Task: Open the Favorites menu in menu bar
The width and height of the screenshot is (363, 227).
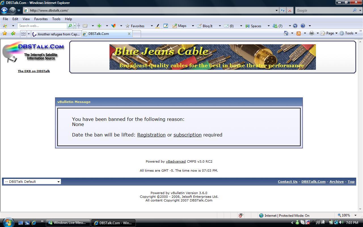Action: (41, 19)
